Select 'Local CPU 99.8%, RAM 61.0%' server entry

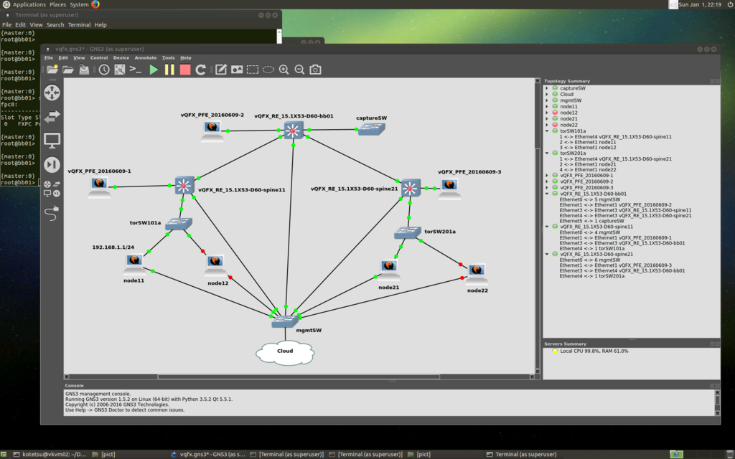click(594, 351)
